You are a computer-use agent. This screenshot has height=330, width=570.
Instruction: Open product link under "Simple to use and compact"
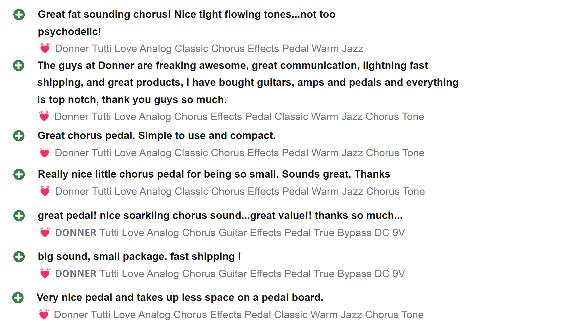pyautogui.click(x=239, y=153)
